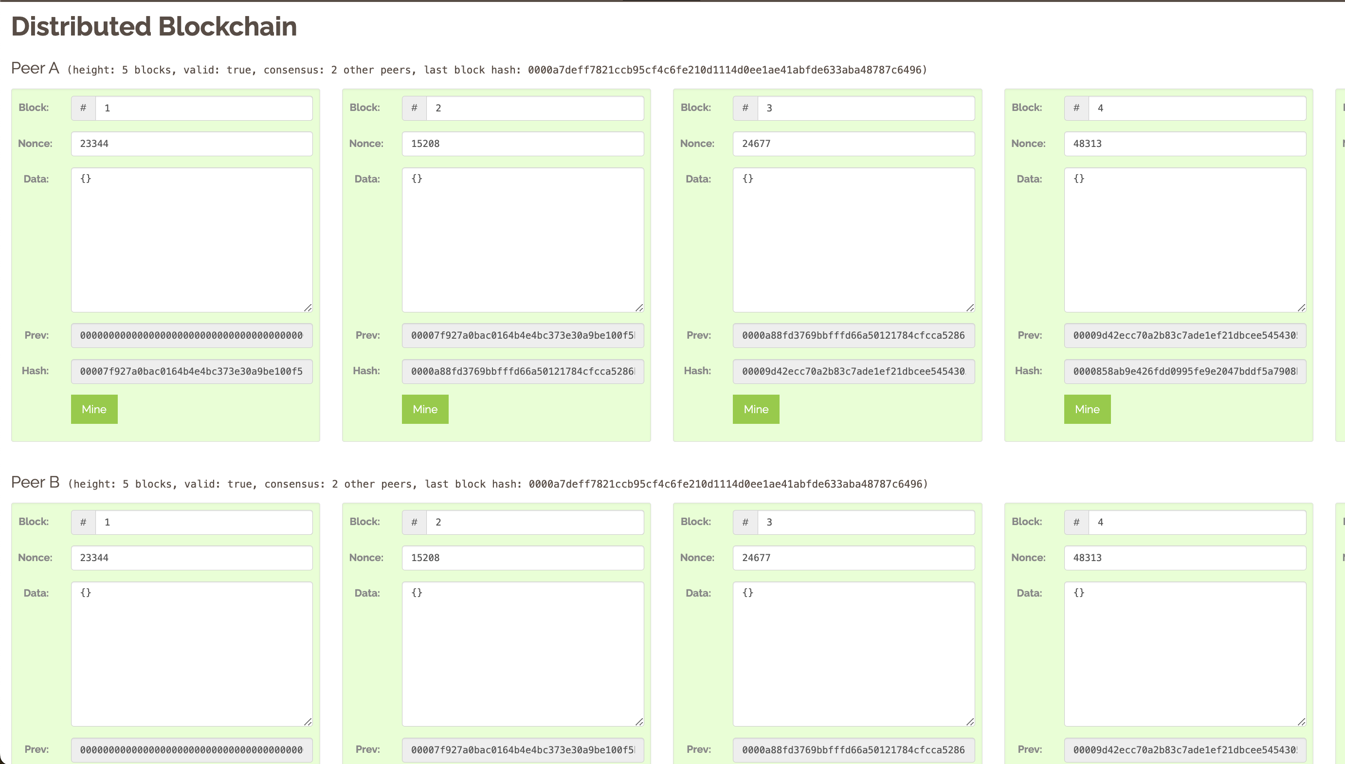Click Peer A block 1 data textarea

(191, 240)
